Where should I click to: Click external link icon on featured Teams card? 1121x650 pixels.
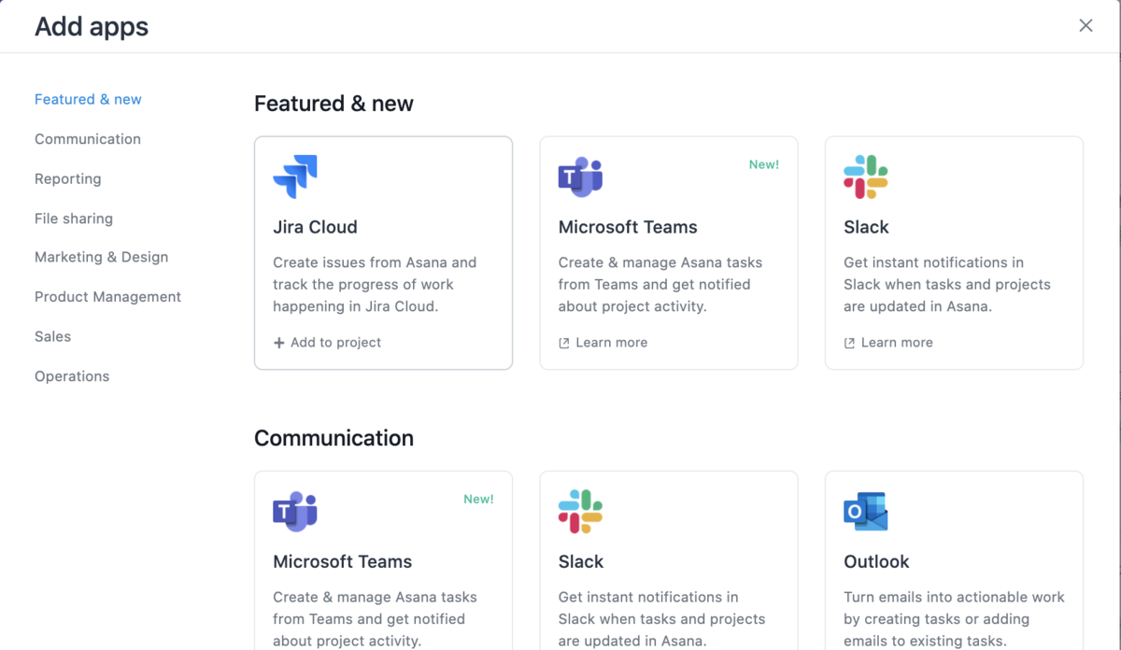(x=564, y=343)
